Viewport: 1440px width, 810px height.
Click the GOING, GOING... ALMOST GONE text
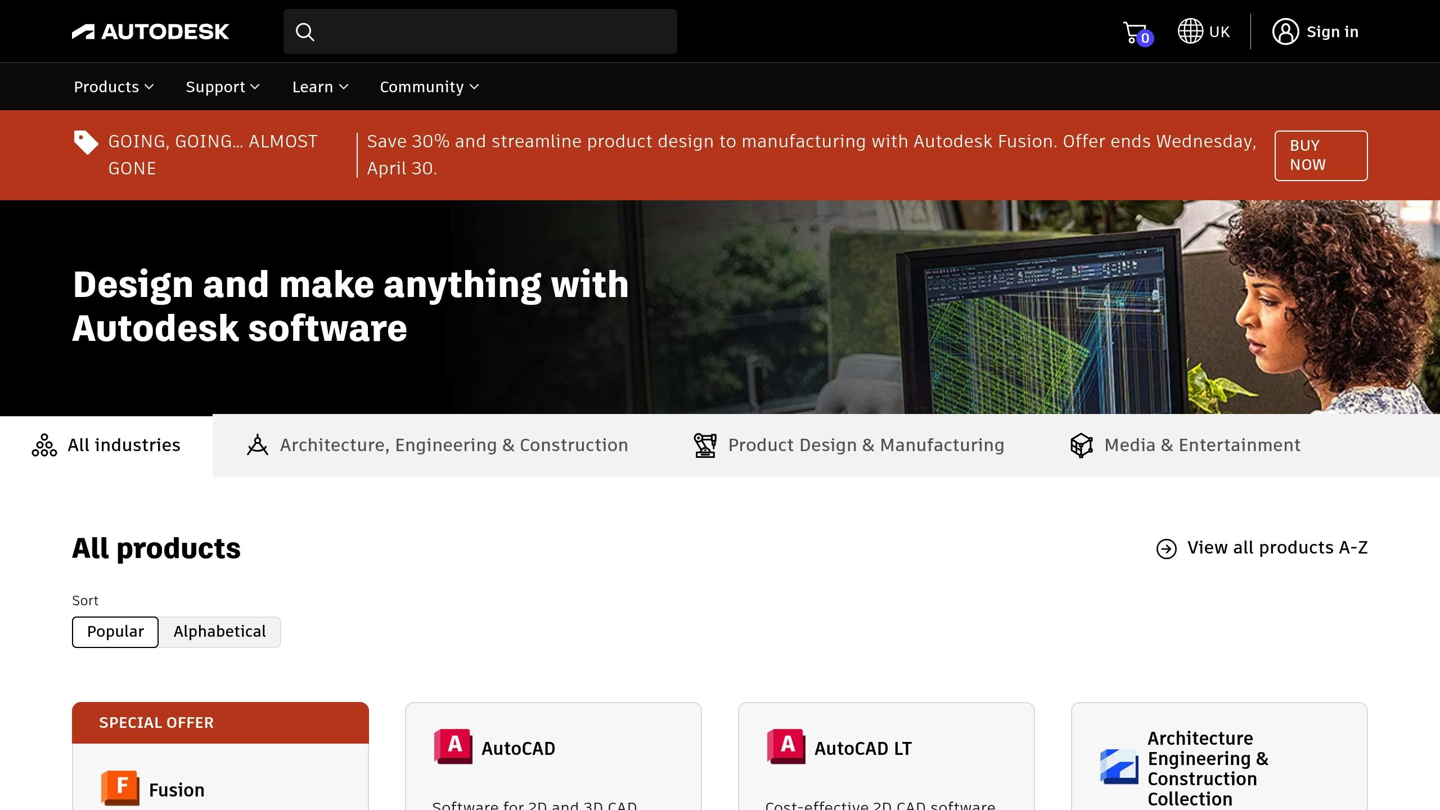213,155
